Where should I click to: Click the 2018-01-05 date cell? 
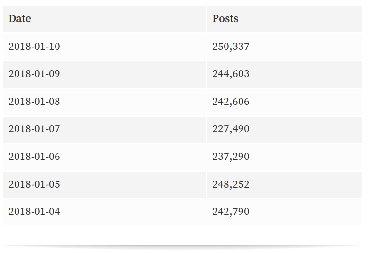coord(34,184)
